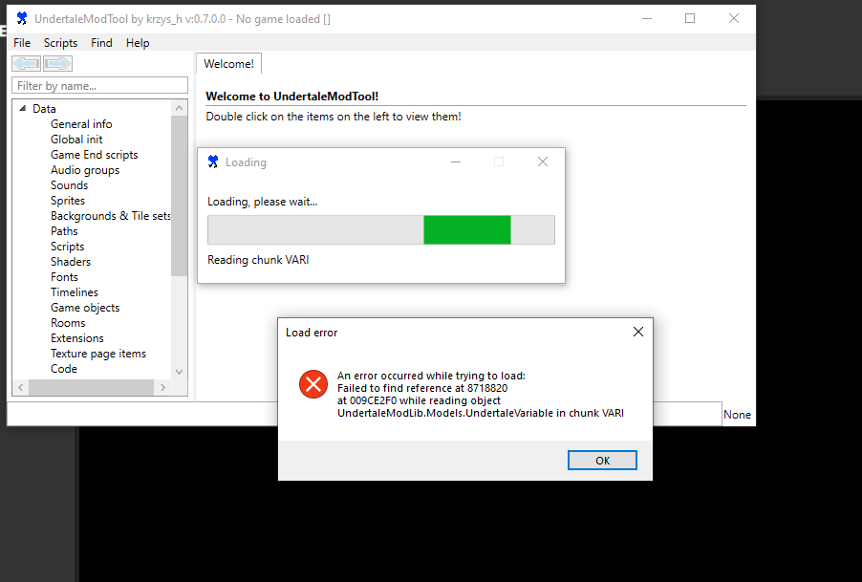
Task: Open the Help menu
Action: point(138,43)
